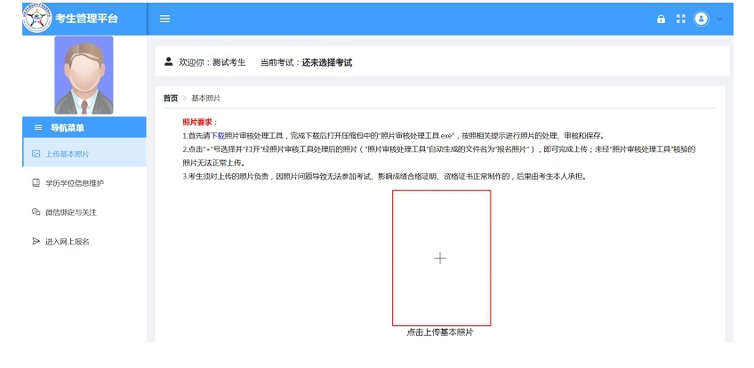Open 微信绑定与关注 menu item

tap(84, 212)
